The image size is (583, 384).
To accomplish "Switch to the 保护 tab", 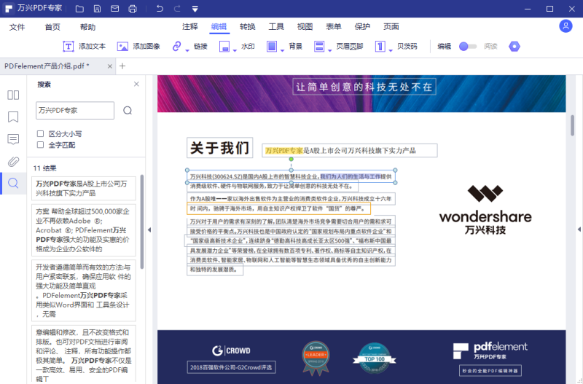I will 362,26.
